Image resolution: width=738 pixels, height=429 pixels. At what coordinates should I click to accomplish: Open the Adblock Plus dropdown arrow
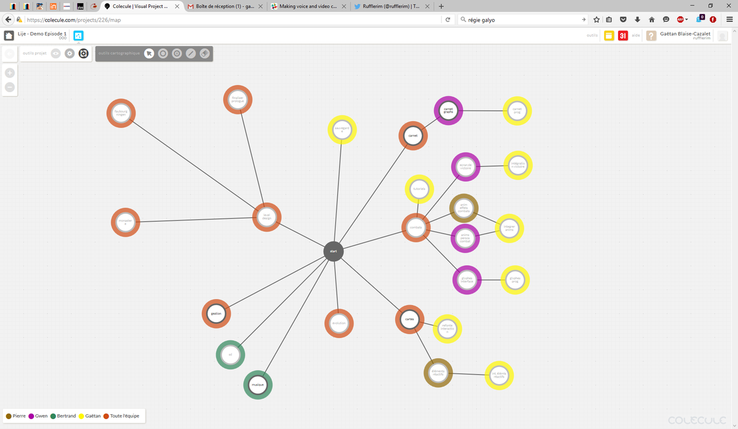(x=687, y=19)
